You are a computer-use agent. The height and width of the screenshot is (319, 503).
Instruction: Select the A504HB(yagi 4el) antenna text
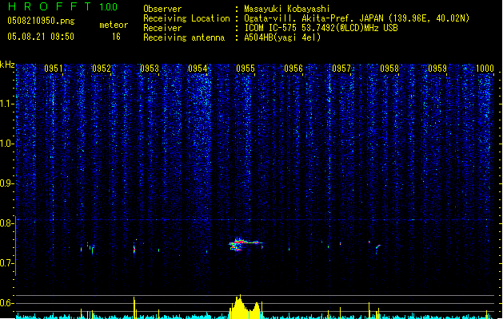click(282, 37)
